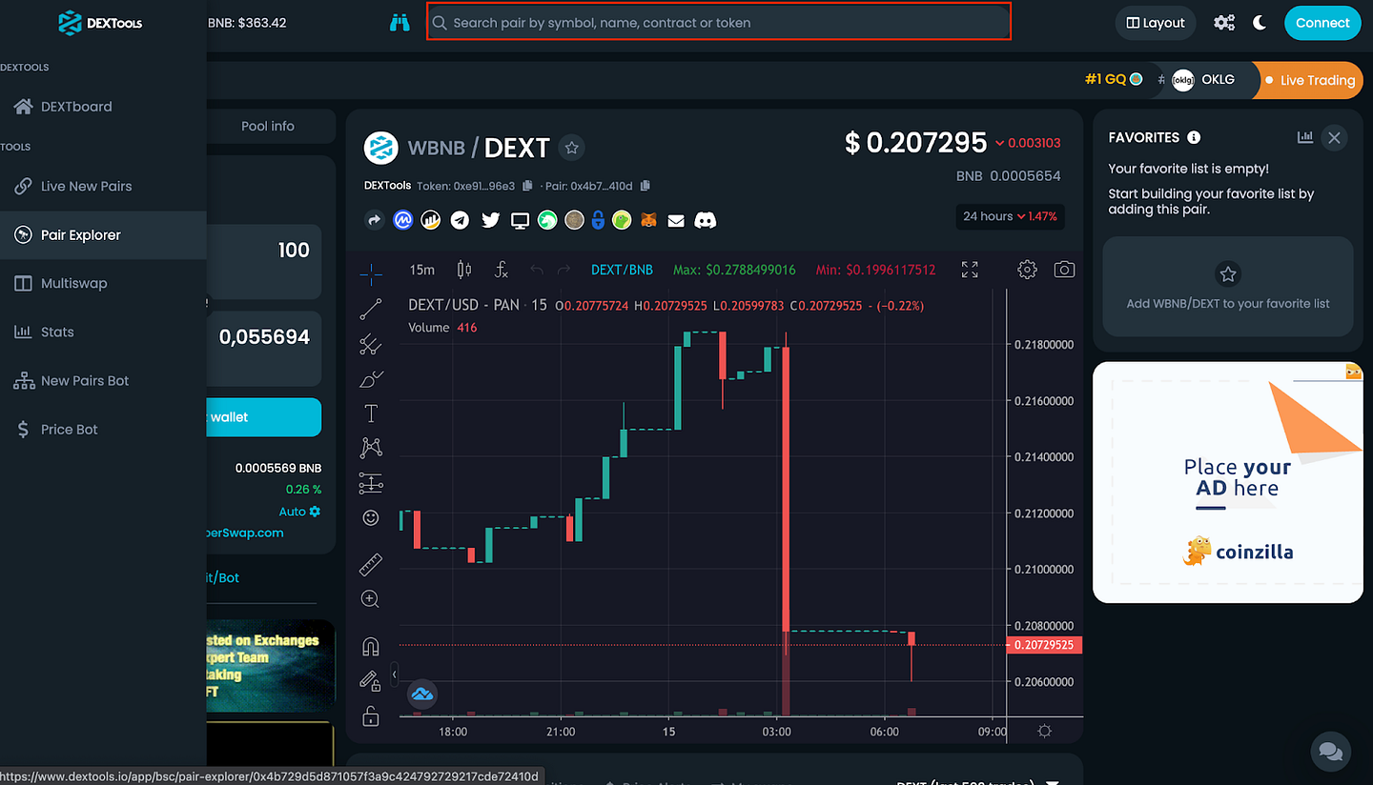1373x785 pixels.
Task: Select the crosshair cursor tool
Action: tap(371, 274)
